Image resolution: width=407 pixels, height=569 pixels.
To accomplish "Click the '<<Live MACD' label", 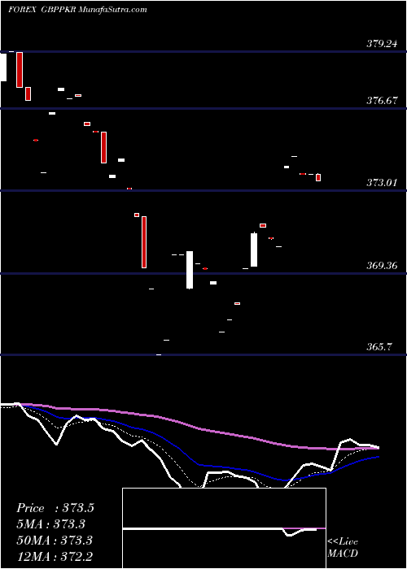I will [x=343, y=547].
